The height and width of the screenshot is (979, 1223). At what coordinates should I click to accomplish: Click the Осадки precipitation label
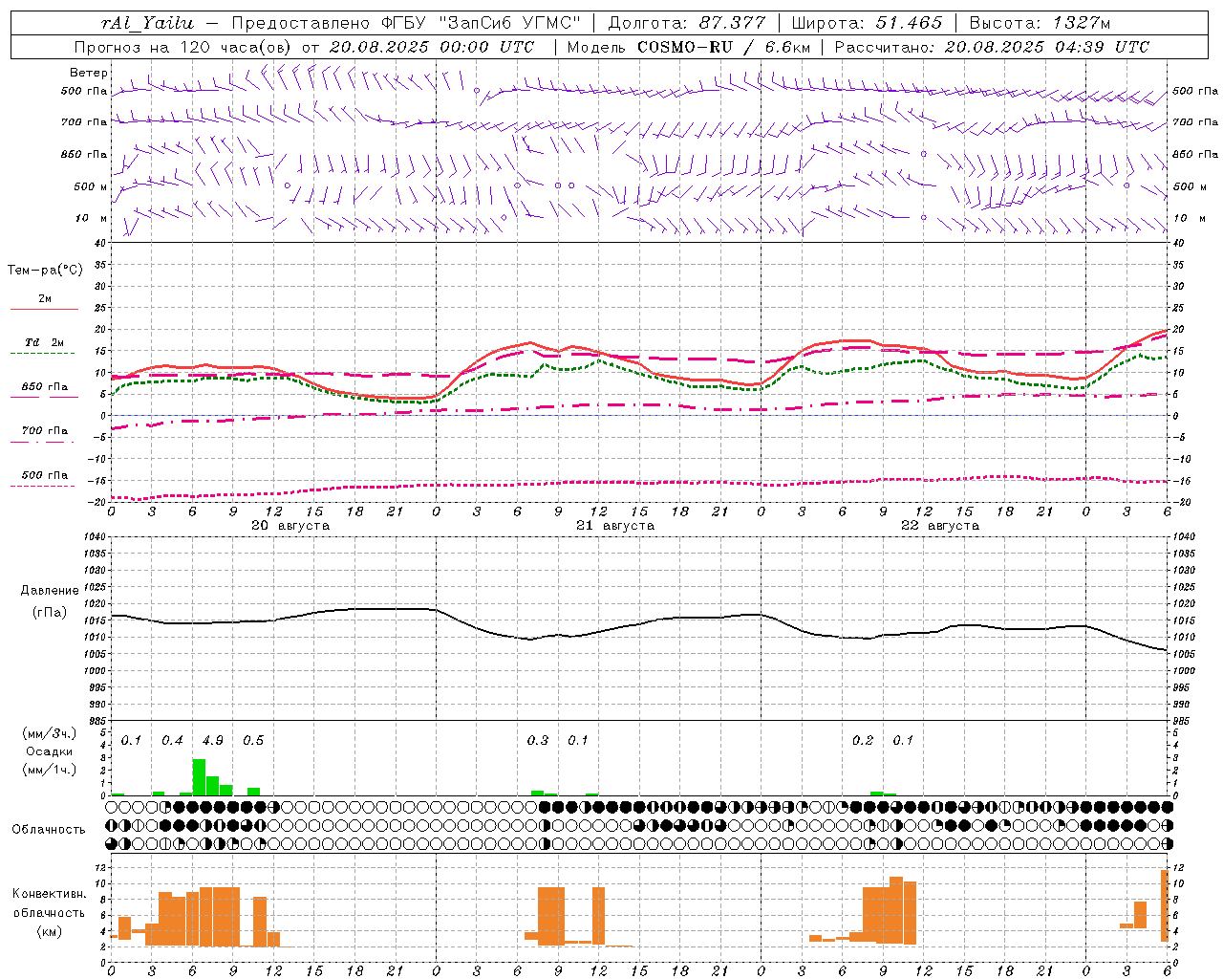(x=49, y=751)
